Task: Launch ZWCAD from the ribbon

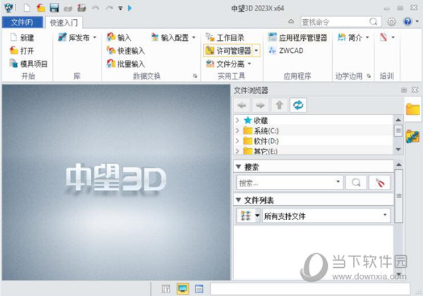Action: (286, 51)
